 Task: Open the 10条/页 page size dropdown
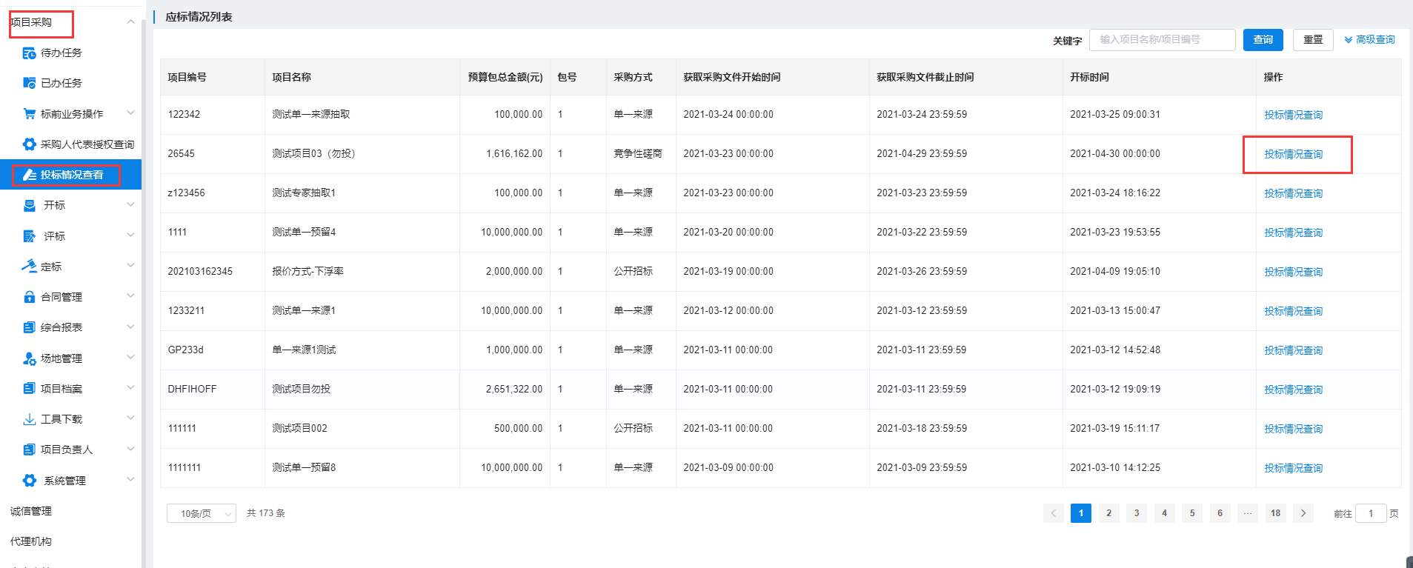point(201,513)
